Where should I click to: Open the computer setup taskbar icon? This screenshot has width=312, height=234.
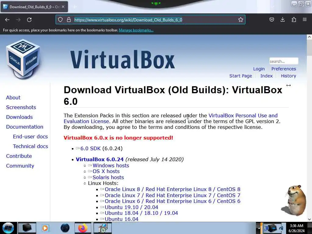tap(103, 228)
